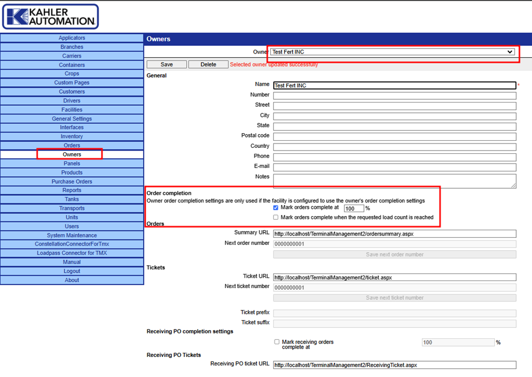Save the owner settings
The image size is (532, 377).
[166, 64]
